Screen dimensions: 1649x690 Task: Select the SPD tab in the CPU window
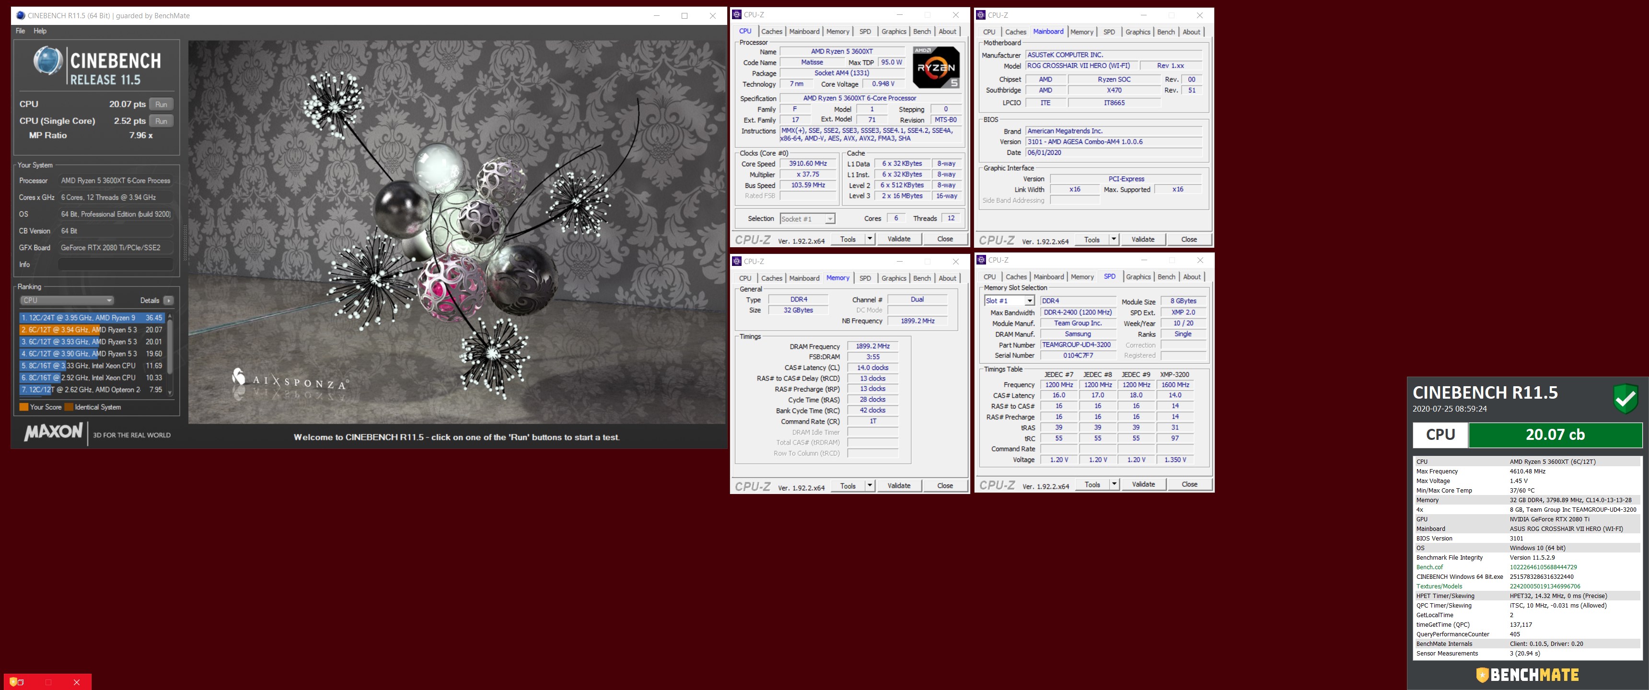865,31
